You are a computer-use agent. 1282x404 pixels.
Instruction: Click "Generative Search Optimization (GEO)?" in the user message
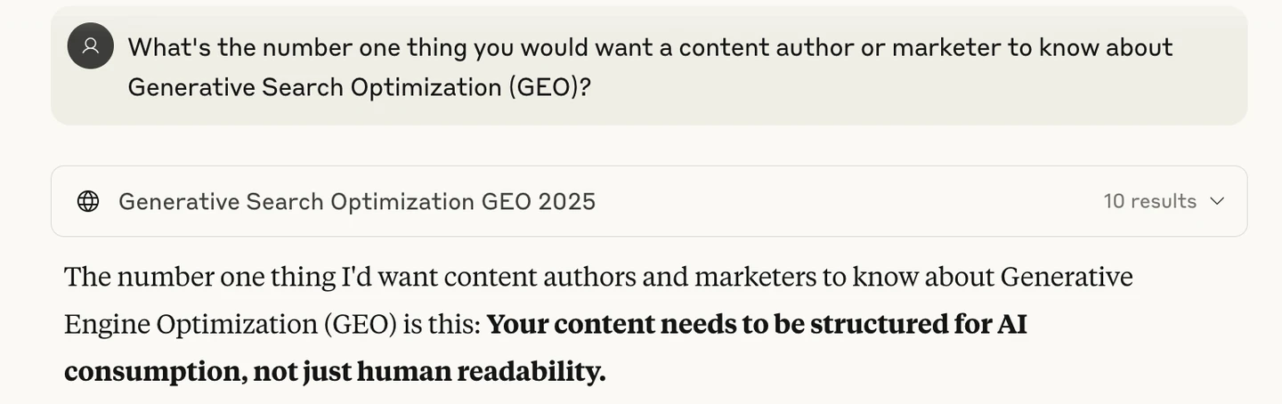click(x=359, y=87)
